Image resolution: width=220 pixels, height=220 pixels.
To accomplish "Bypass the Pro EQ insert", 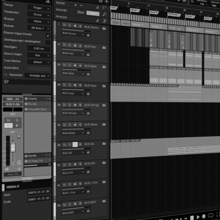I will (26, 104).
